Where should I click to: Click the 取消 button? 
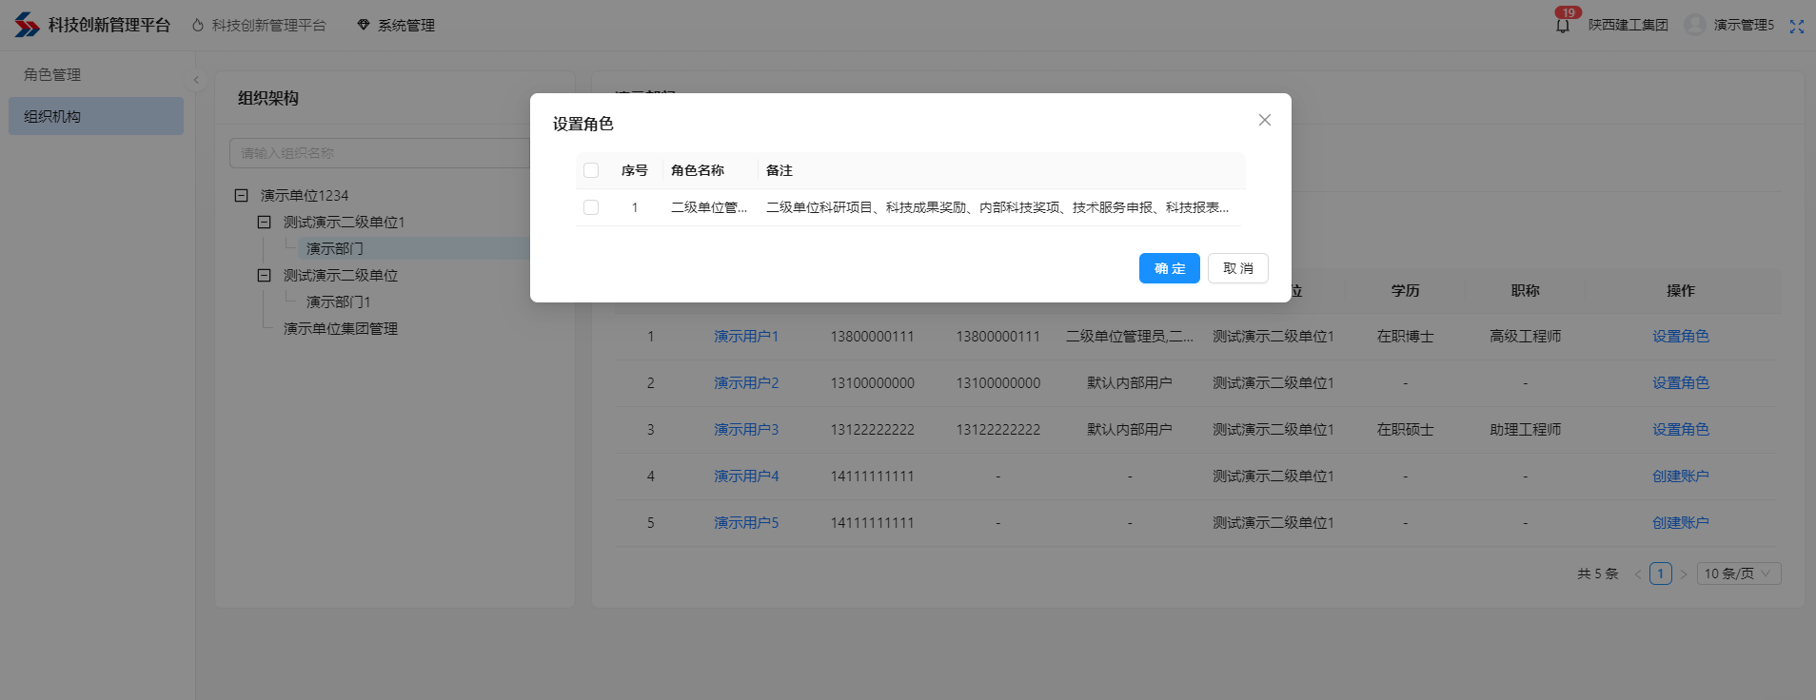pyautogui.click(x=1237, y=268)
